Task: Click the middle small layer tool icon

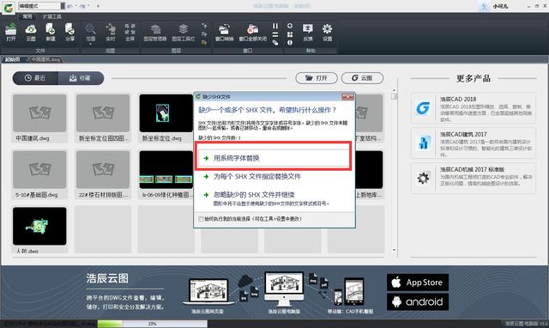Action: [204, 34]
